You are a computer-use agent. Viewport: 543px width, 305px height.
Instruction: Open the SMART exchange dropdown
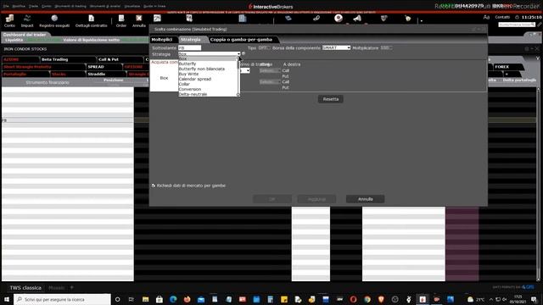click(336, 47)
